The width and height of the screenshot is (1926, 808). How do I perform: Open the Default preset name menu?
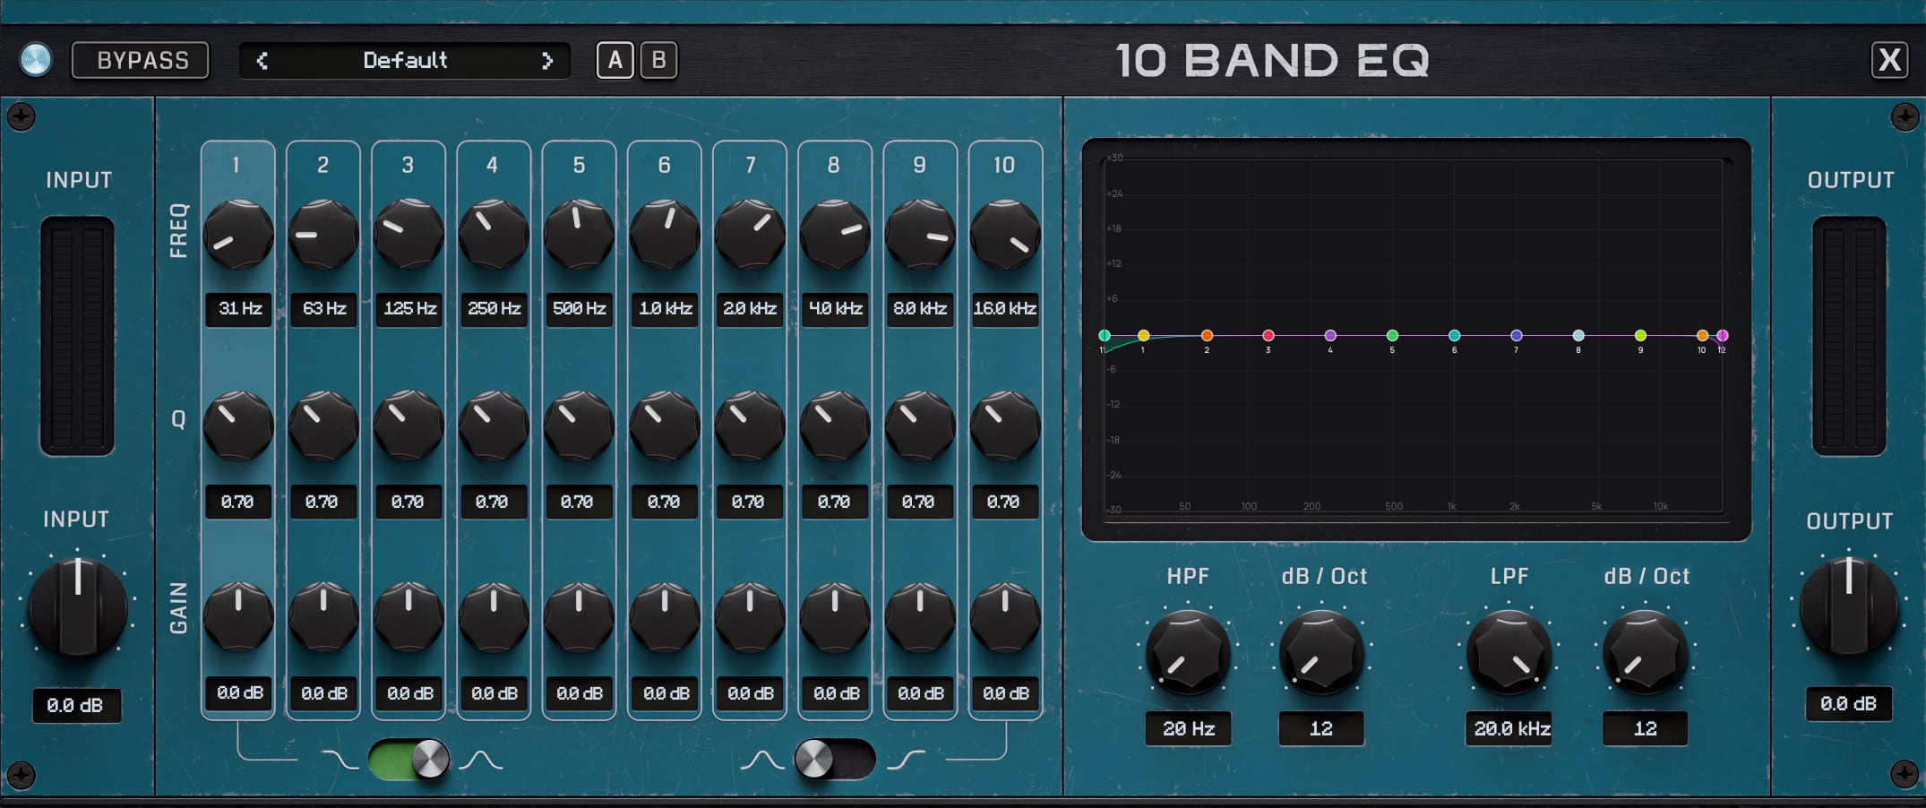[x=405, y=60]
